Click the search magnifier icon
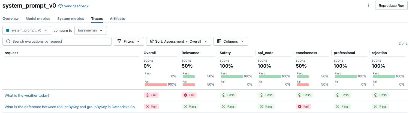The height and width of the screenshot is (113, 409). pos(8,42)
